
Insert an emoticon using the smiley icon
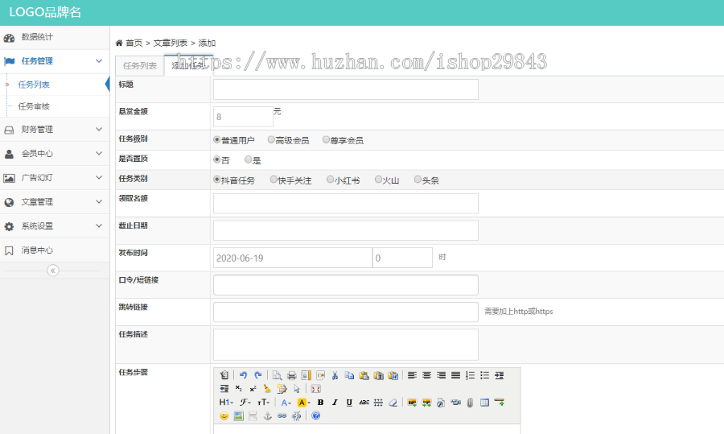pos(224,416)
